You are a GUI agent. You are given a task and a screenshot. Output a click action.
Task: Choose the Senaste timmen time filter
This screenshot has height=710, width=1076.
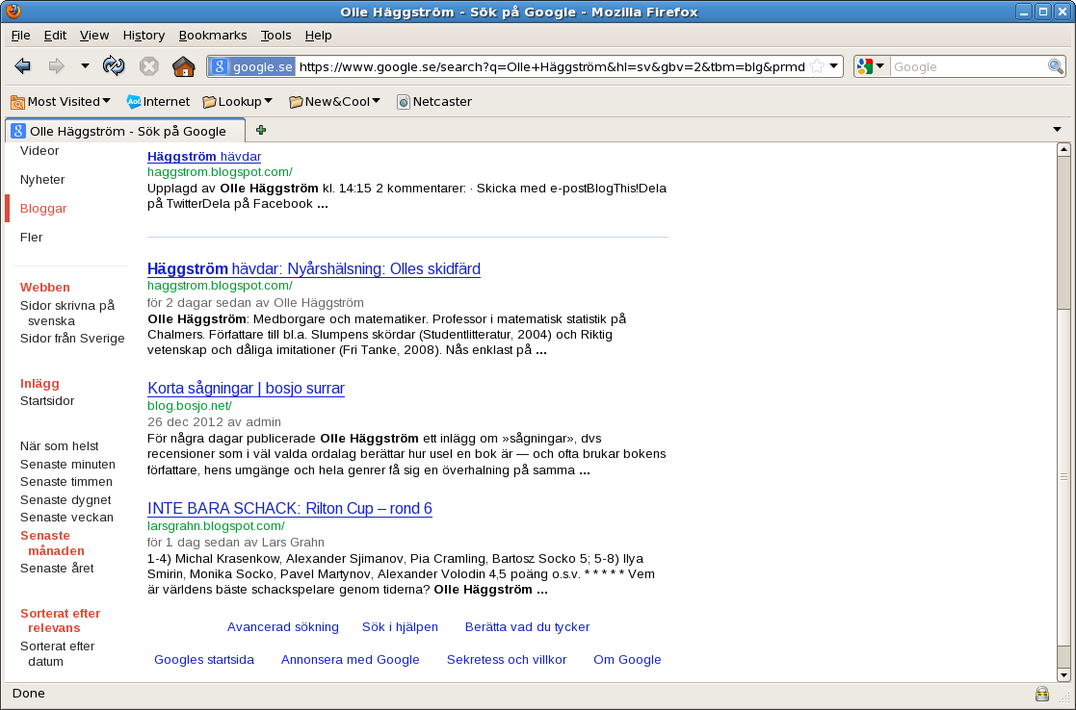tap(66, 482)
